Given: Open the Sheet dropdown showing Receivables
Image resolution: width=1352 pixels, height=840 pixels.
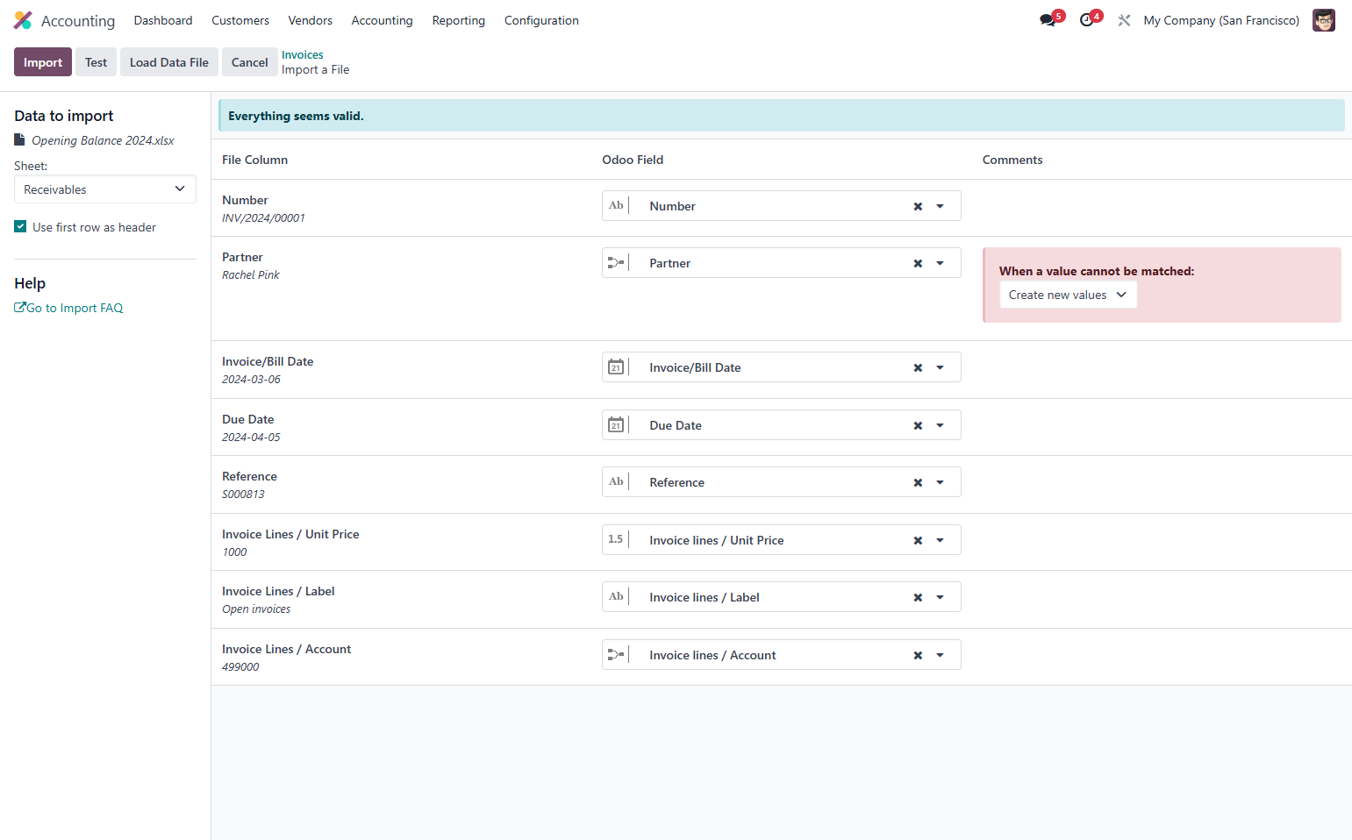Looking at the screenshot, I should pos(105,189).
